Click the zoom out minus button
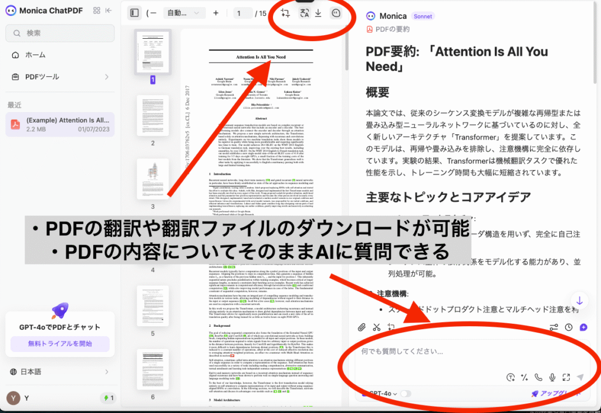 click(x=153, y=13)
